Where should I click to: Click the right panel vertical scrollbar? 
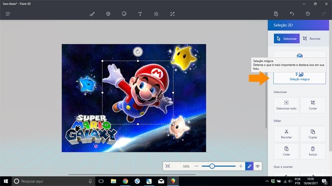click(x=331, y=86)
